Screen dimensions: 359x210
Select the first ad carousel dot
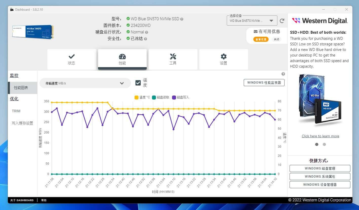[x=317, y=144]
